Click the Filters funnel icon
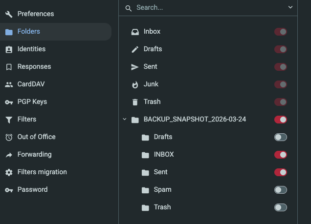 [x=9, y=120]
